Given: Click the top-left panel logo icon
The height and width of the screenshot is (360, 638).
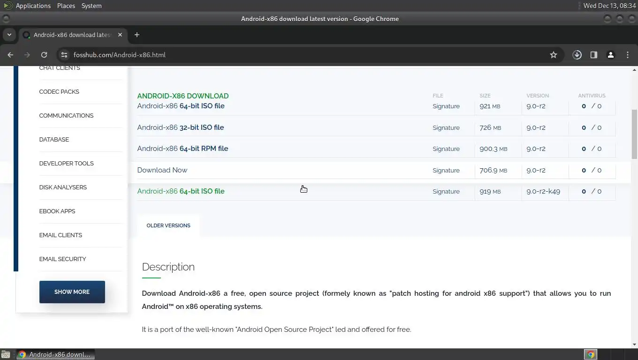Looking at the screenshot, I should pyautogui.click(x=7, y=6).
